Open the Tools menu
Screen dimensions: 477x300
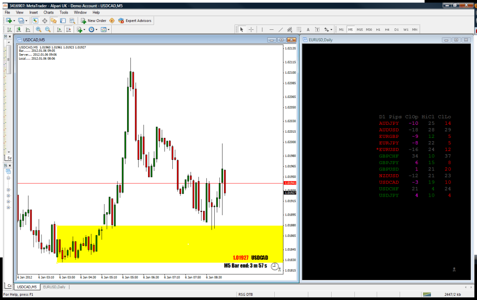[x=63, y=13]
